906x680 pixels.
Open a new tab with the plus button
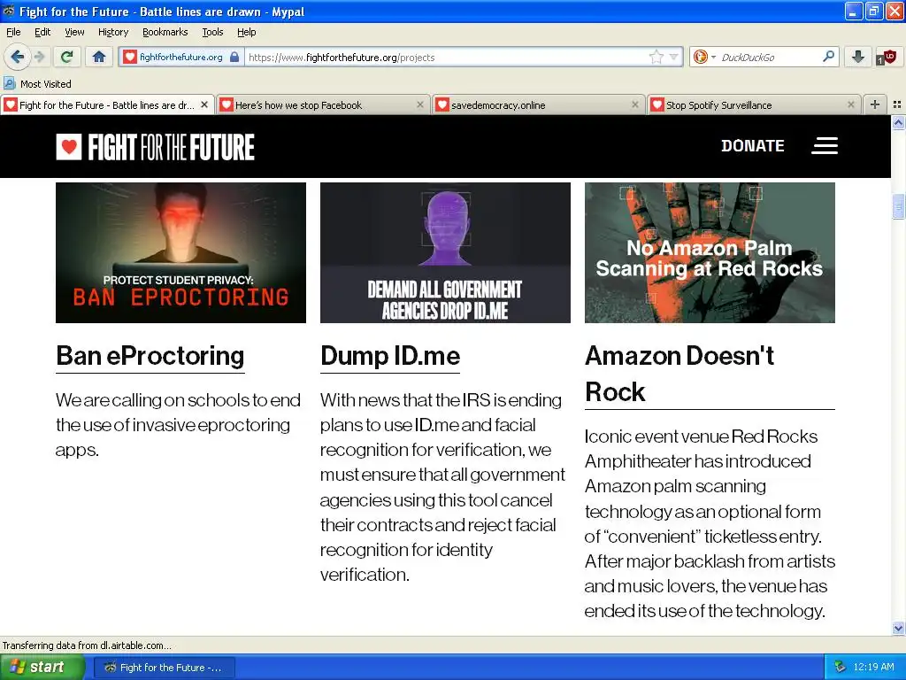coord(875,104)
